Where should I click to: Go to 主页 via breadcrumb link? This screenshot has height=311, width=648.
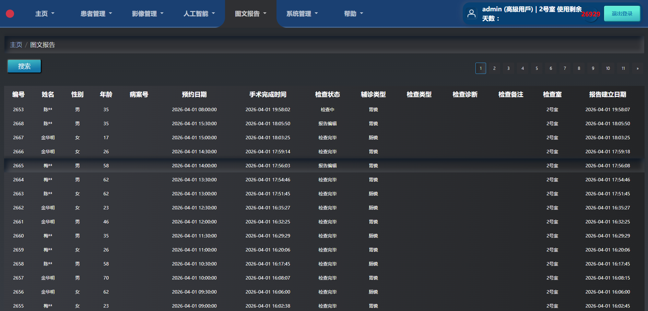[x=16, y=45]
